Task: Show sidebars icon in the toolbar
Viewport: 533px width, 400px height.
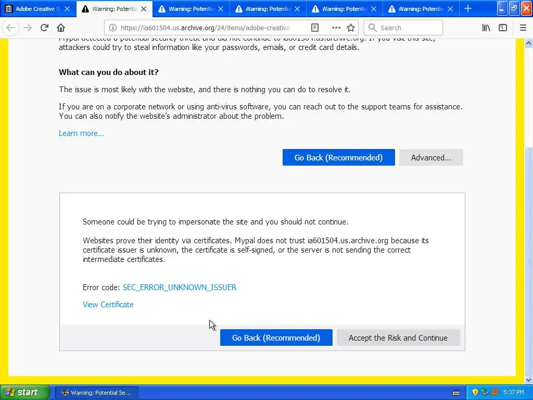Action: click(x=503, y=28)
